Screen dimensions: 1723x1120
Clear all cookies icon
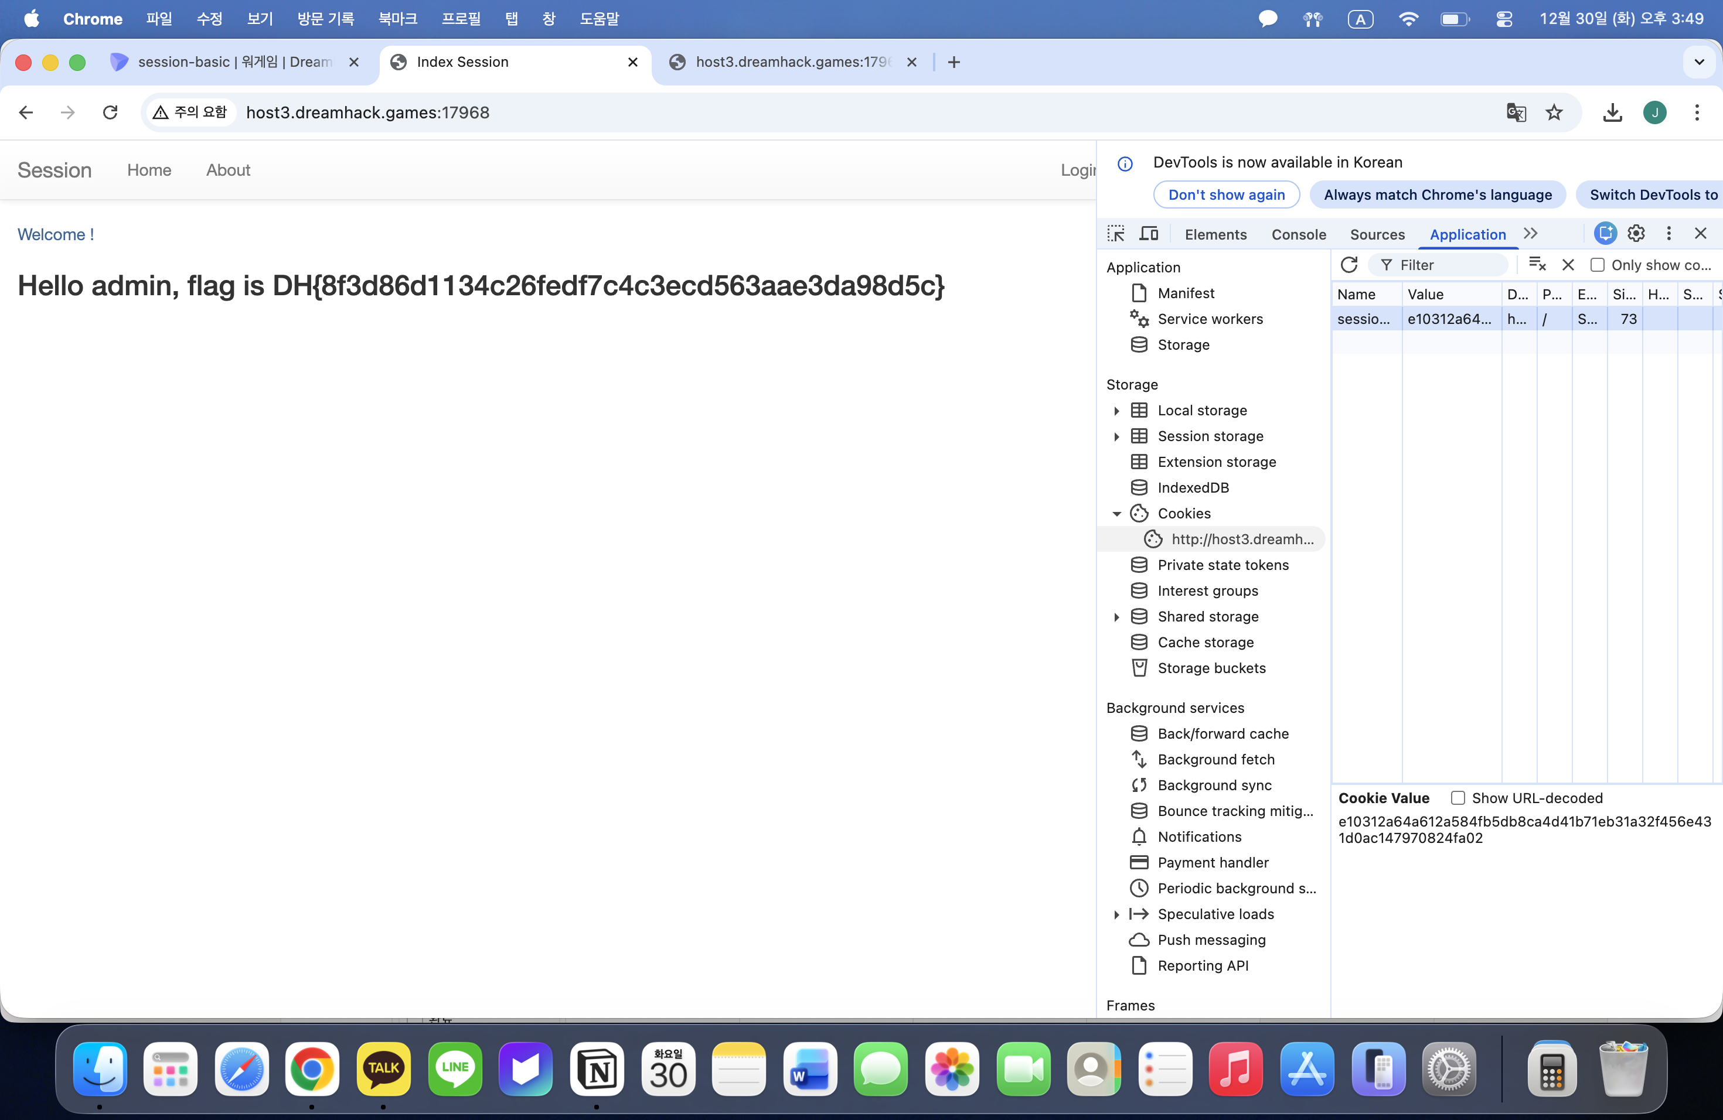click(x=1537, y=265)
